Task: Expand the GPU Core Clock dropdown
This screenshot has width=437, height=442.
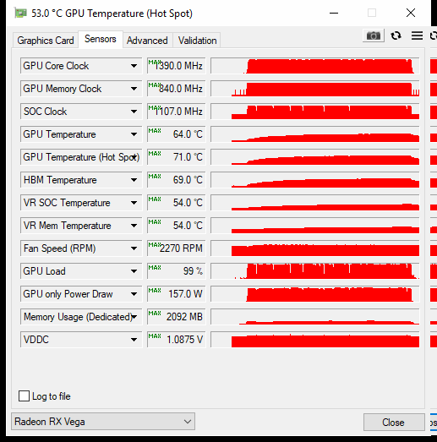Action: (134, 66)
